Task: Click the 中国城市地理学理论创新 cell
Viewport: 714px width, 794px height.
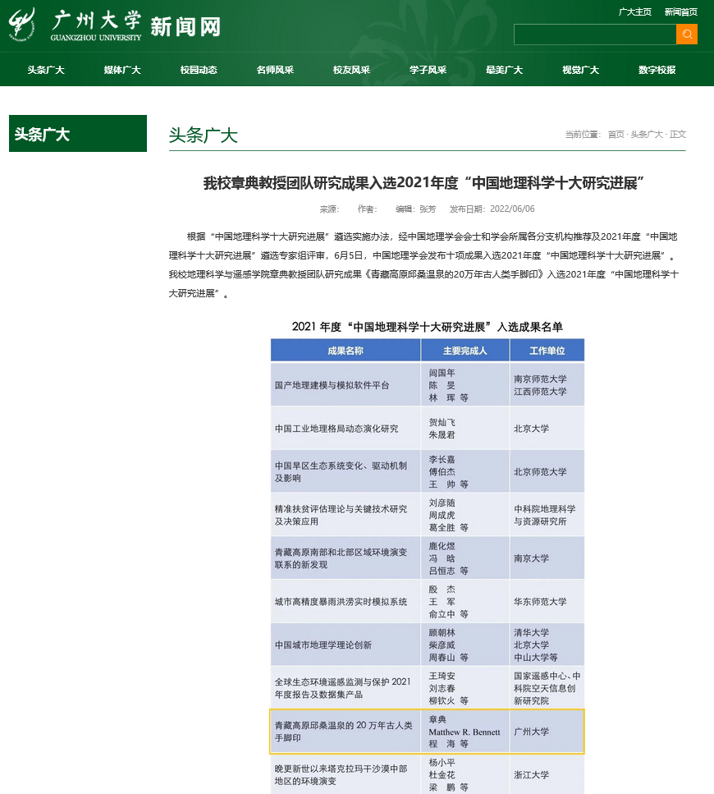Action: (x=346, y=645)
